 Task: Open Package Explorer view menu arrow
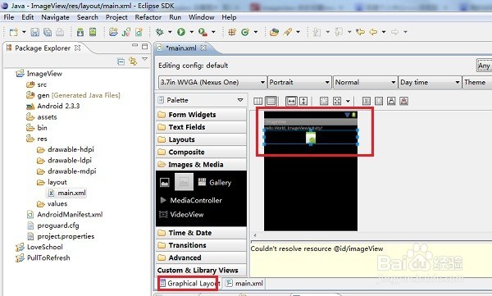pyautogui.click(x=144, y=59)
